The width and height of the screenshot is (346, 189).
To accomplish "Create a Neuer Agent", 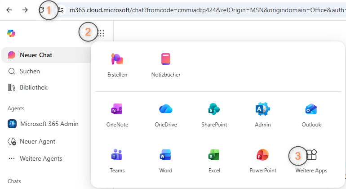I will coord(31,141).
